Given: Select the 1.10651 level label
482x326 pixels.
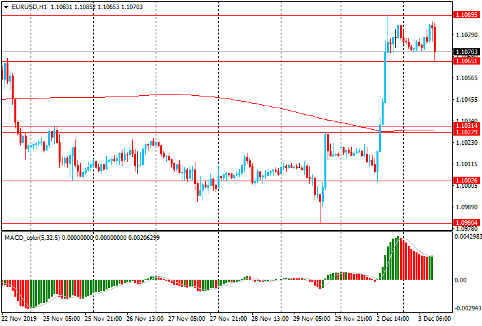Looking at the screenshot, I should 466,61.
